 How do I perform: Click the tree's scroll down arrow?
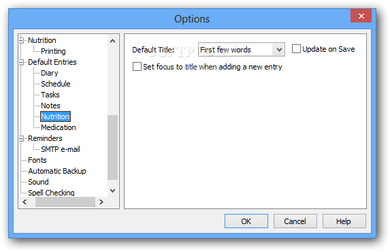click(113, 191)
